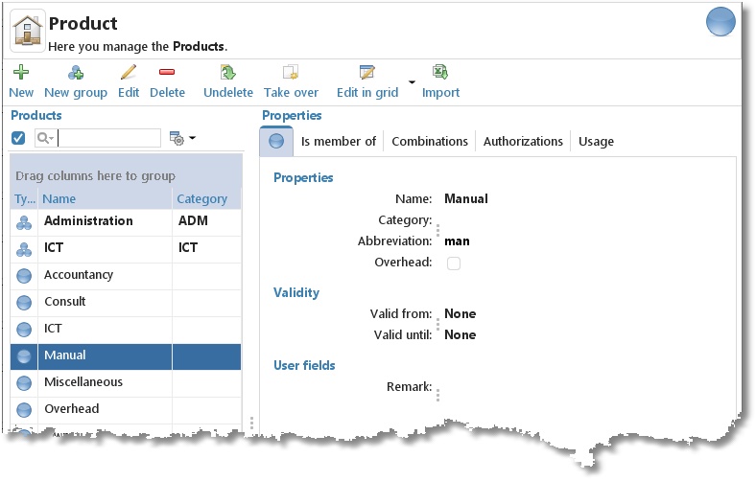Click the group icon of Administration row

pos(24,222)
